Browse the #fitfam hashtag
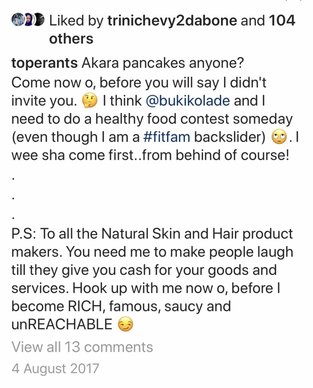The height and width of the screenshot is (388, 313). tap(166, 137)
